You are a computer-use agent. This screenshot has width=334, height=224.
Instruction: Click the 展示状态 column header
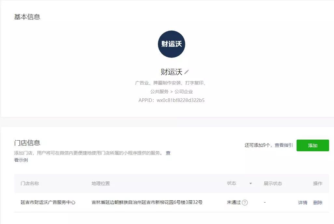click(273, 183)
